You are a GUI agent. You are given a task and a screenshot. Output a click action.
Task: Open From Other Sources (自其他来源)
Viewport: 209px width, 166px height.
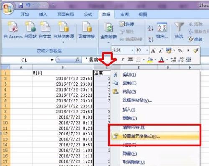click(x=64, y=32)
